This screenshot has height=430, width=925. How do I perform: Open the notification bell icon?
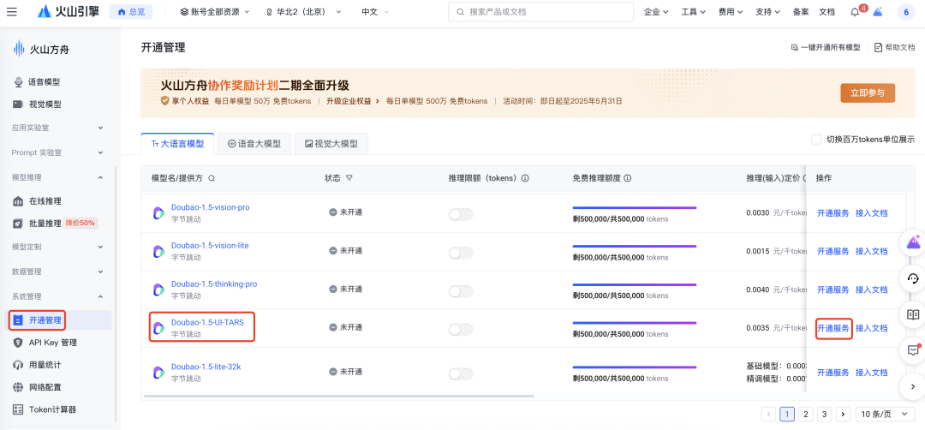click(x=854, y=12)
